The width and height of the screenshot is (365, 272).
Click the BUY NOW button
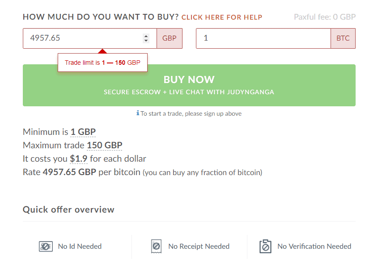[189, 85]
